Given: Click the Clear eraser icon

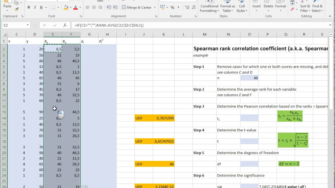Looking at the screenshot, I should coord(292,9).
